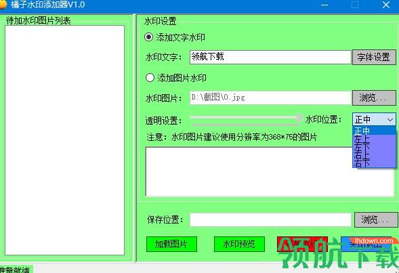
Task: Click the log text area below the note
Action: click(270, 172)
